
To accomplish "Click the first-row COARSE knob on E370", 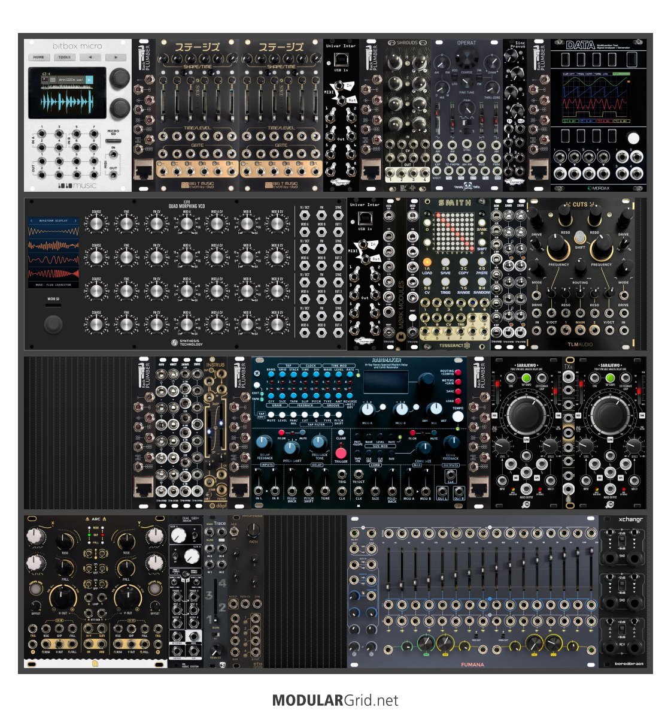I will coord(96,223).
